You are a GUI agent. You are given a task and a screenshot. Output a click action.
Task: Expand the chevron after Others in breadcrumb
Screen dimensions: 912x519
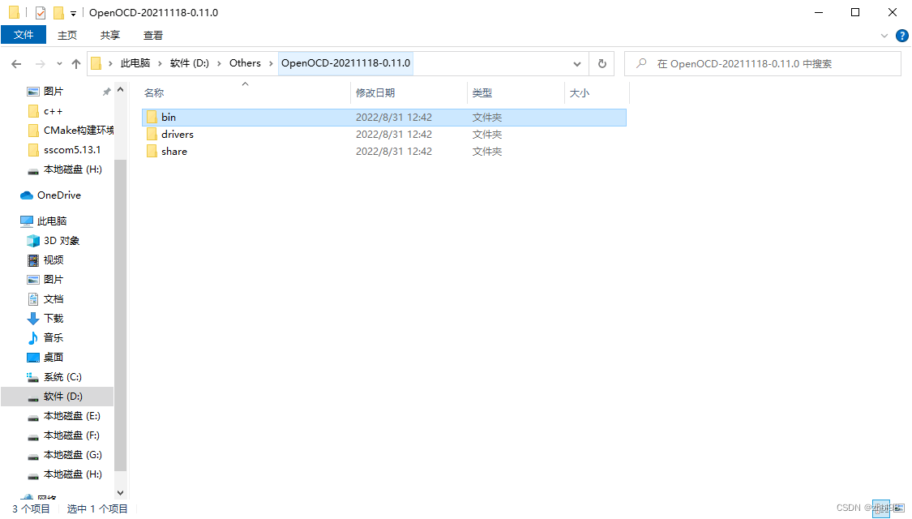(271, 63)
